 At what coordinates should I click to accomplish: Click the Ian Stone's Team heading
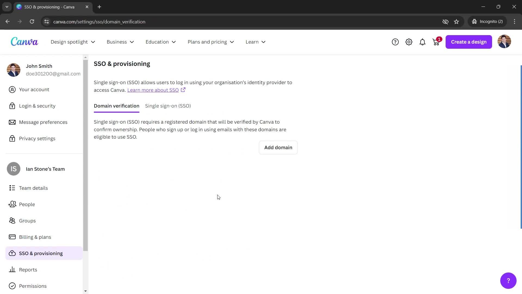pyautogui.click(x=45, y=169)
